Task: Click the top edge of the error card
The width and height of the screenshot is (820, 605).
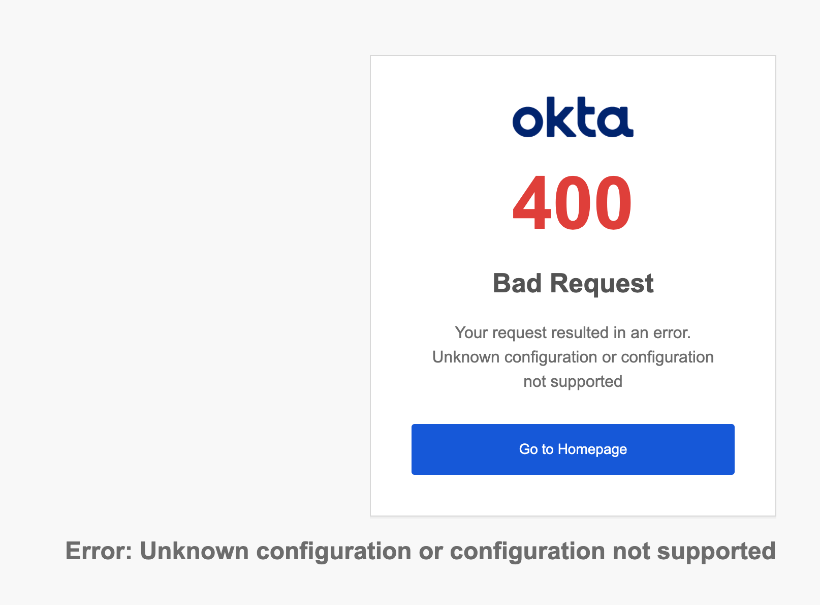Action: point(572,56)
